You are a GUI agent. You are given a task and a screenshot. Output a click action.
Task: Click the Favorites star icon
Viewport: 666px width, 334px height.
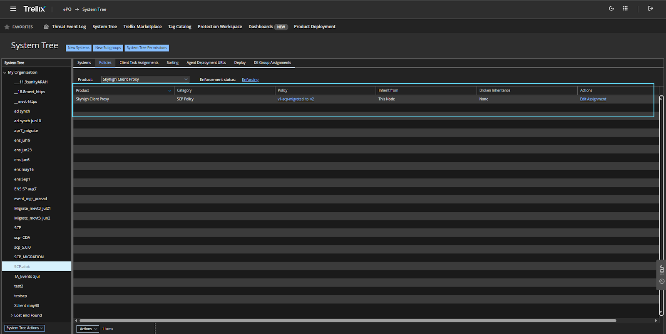coord(7,27)
